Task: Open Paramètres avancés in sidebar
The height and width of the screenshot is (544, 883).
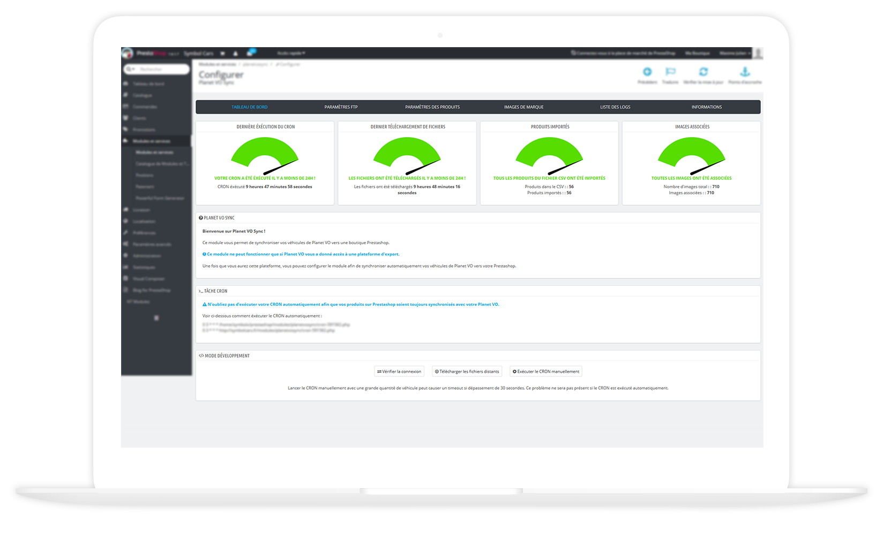Action: pyautogui.click(x=152, y=244)
